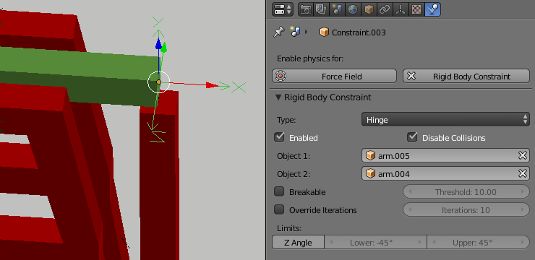This screenshot has width=535, height=260.
Task: Select the Physics properties tab
Action: [x=432, y=9]
